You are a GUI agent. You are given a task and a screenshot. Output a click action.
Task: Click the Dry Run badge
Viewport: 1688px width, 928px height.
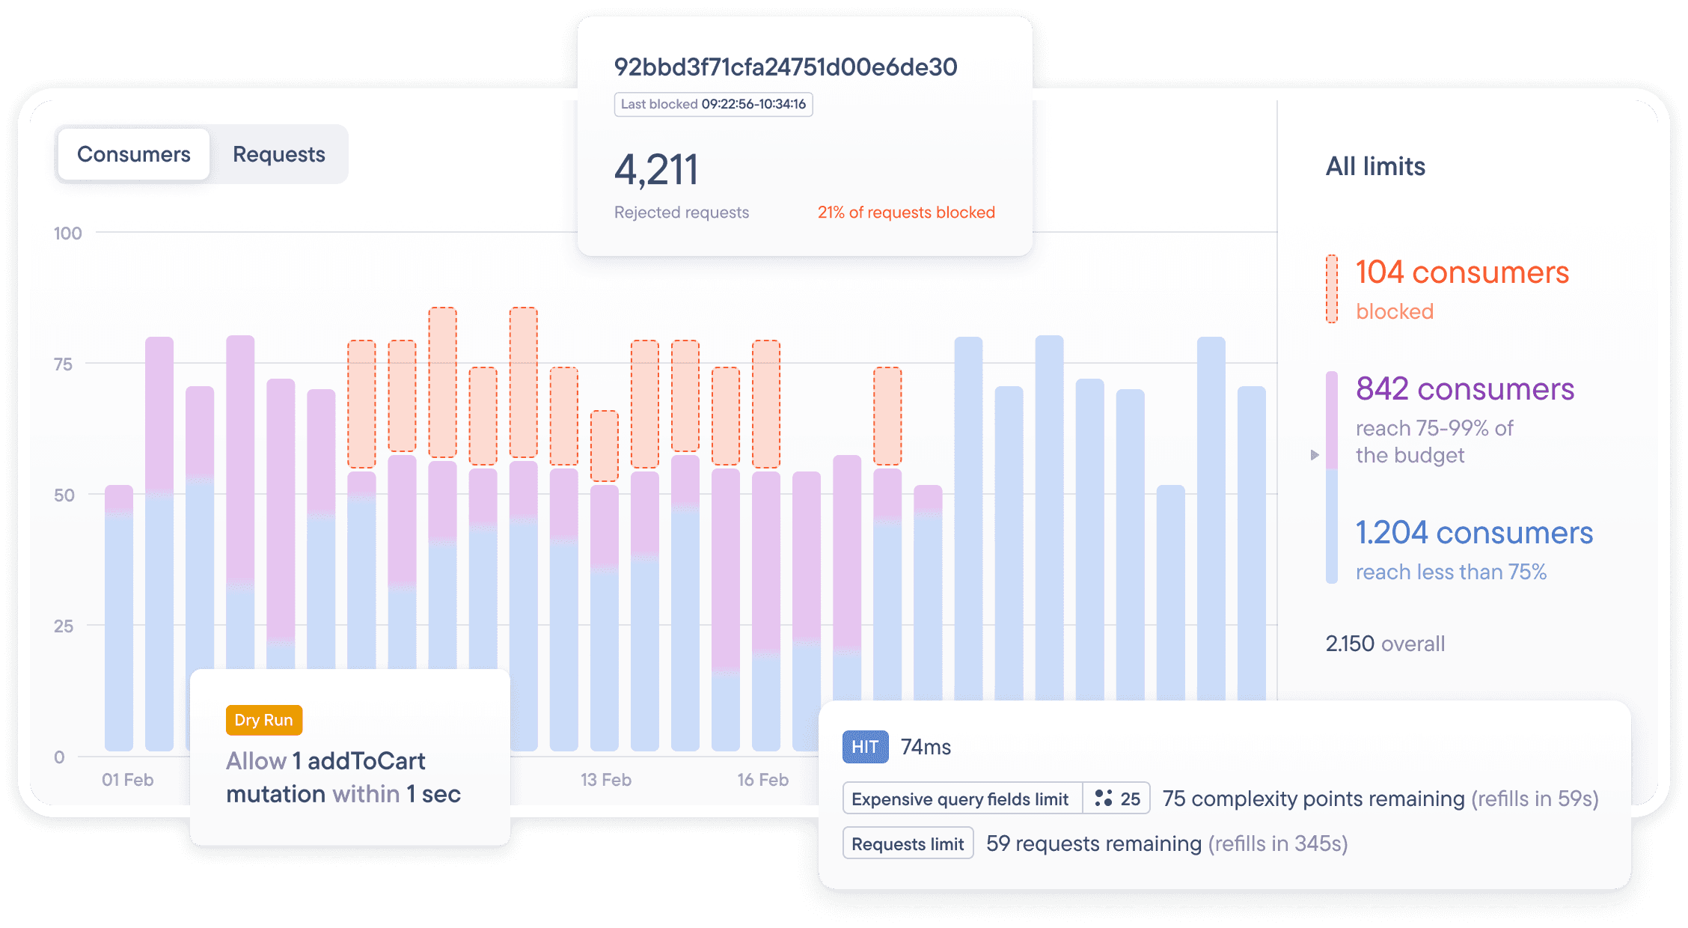pyautogui.click(x=263, y=720)
